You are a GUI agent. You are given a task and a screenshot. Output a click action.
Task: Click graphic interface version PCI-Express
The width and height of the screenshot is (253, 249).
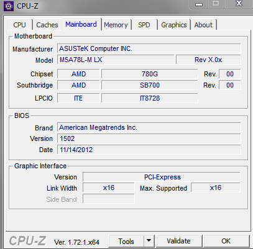pos(162,177)
